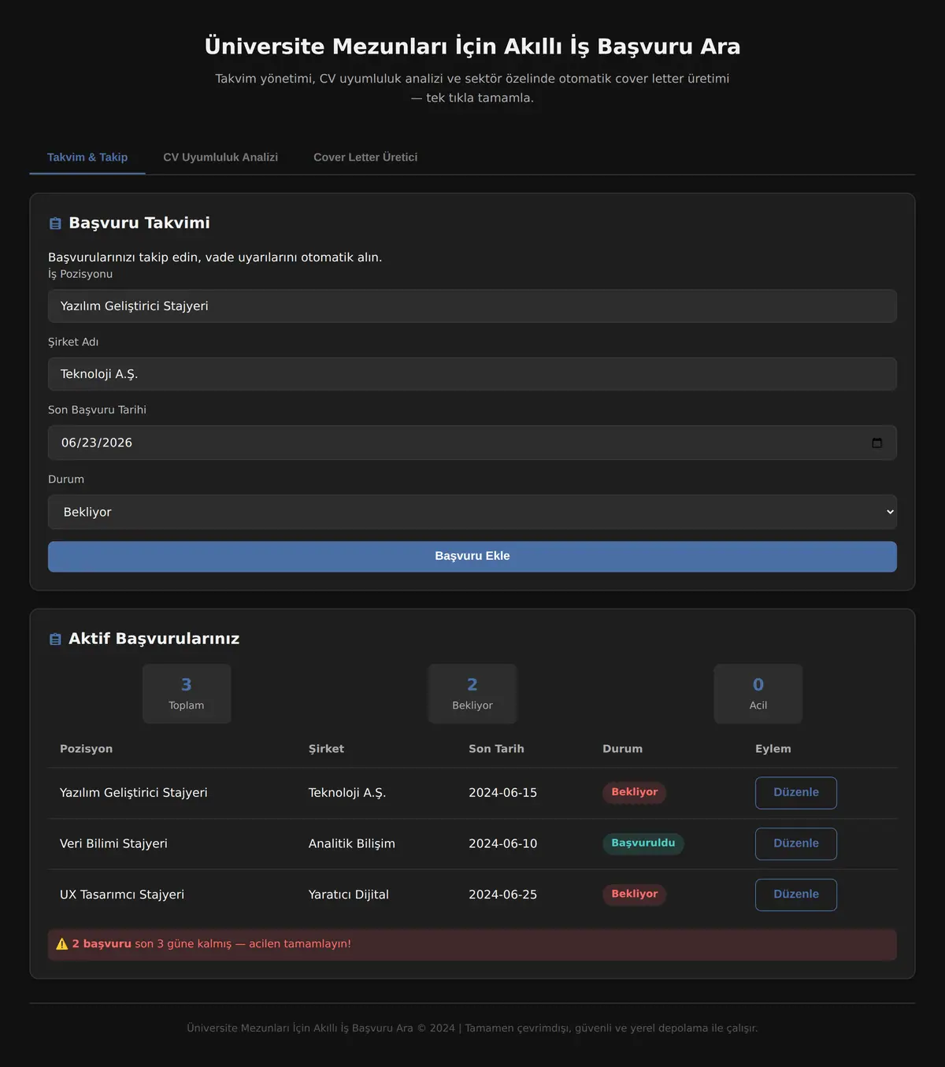This screenshot has width=945, height=1067.
Task: Click the warning triangle icon in alert
Action: [x=62, y=944]
